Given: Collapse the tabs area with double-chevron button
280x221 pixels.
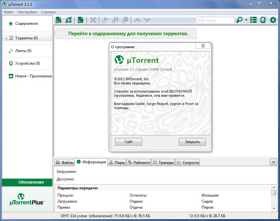Looking at the screenshot, I should click(x=273, y=162).
